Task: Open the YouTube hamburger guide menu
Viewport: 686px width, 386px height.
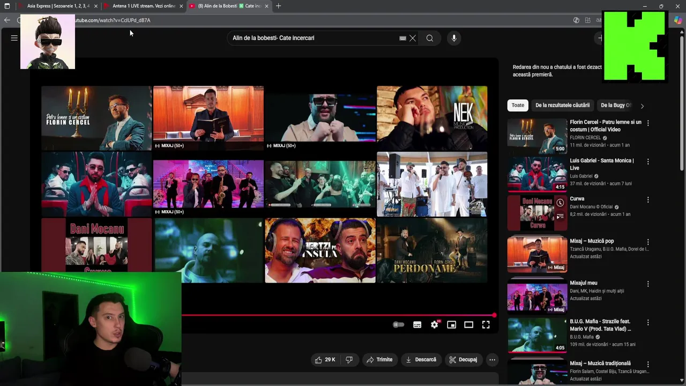Action: (14, 38)
